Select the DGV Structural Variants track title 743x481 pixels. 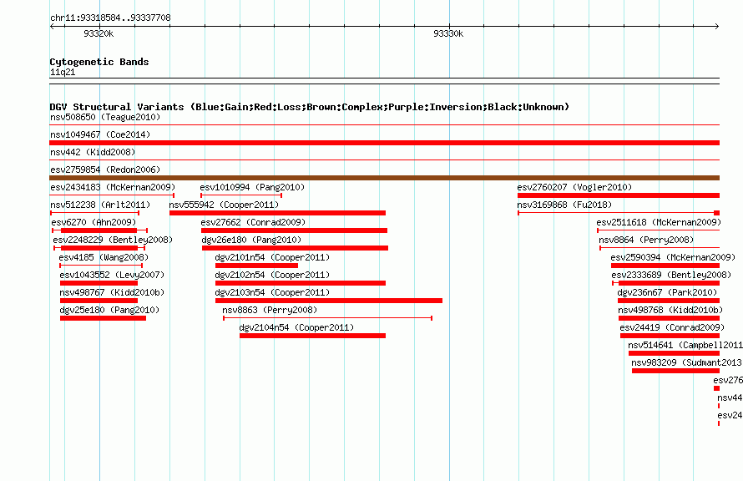coord(310,107)
